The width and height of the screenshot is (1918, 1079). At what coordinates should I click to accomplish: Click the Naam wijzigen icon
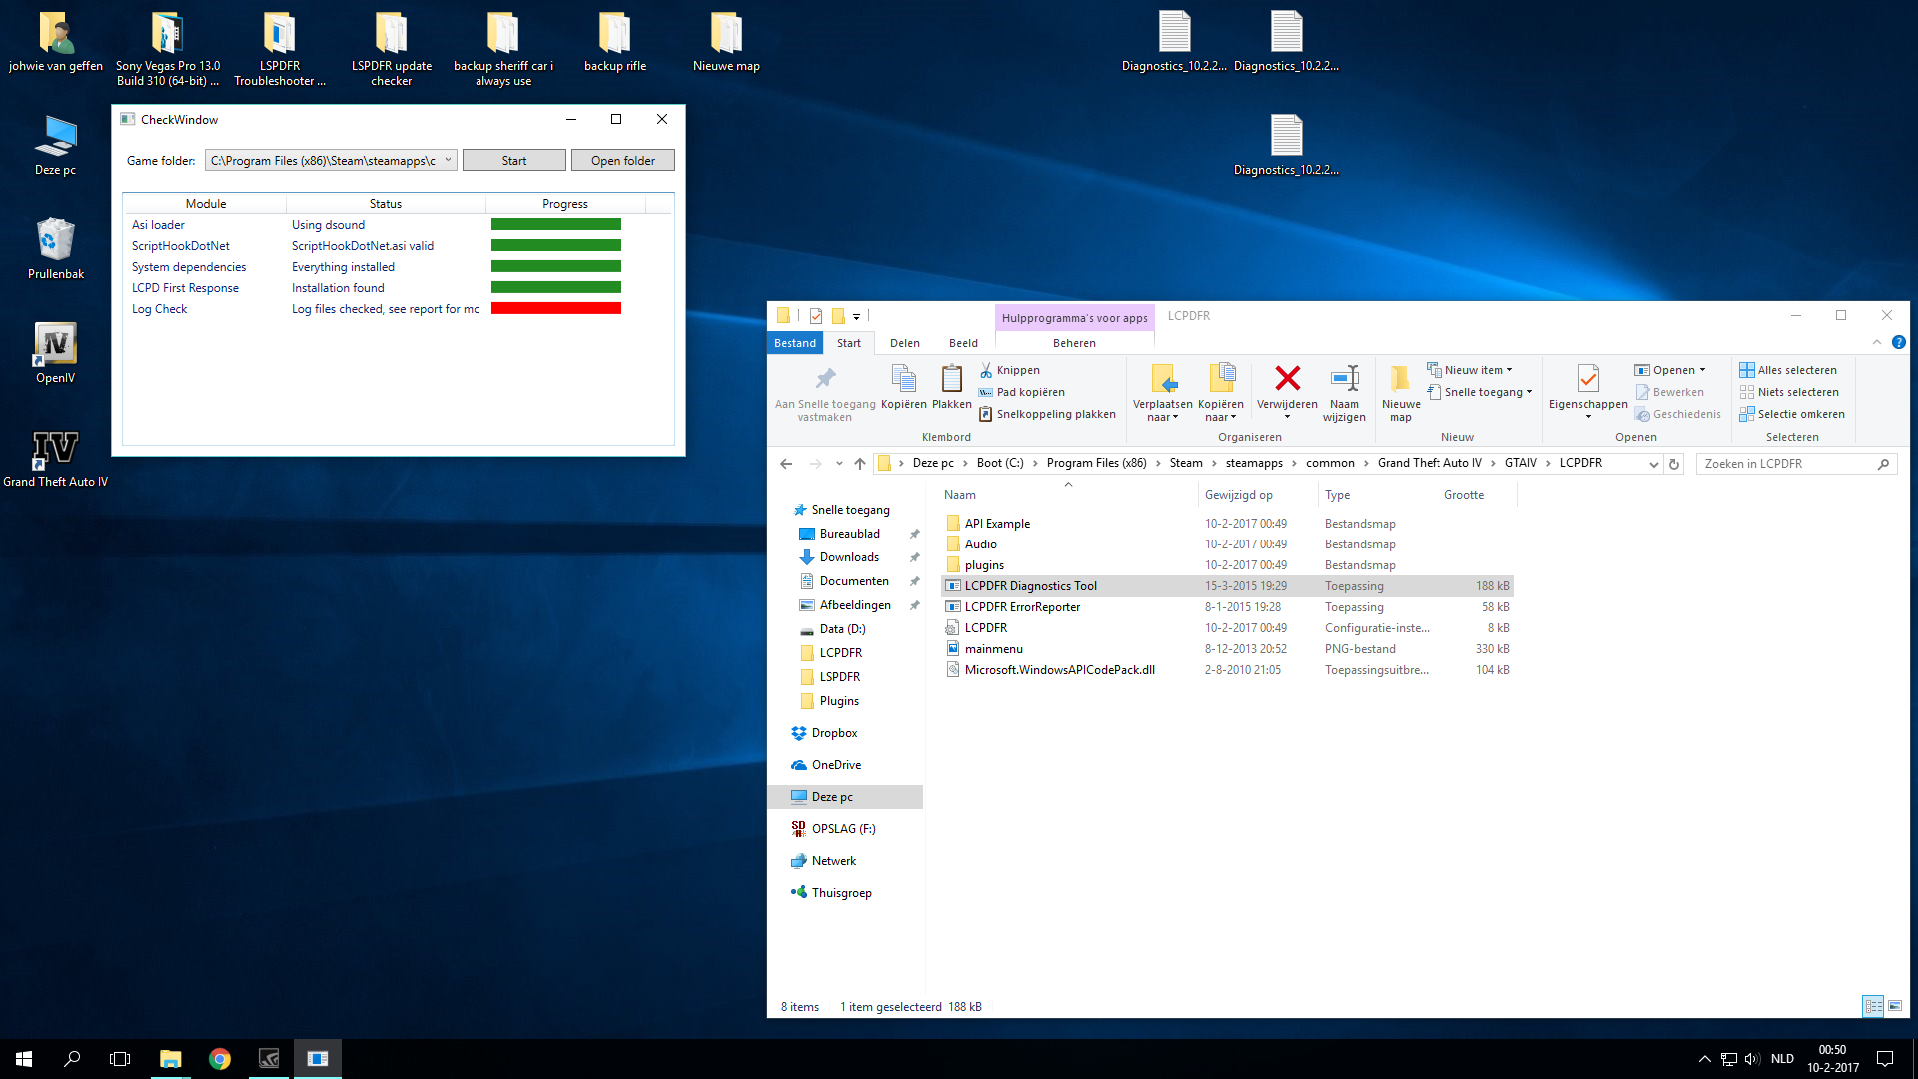pos(1344,379)
